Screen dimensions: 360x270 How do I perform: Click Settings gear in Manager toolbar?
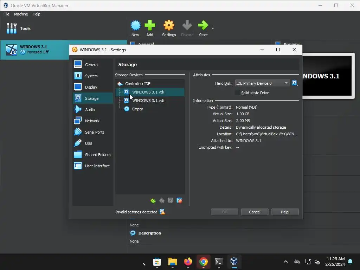click(169, 28)
